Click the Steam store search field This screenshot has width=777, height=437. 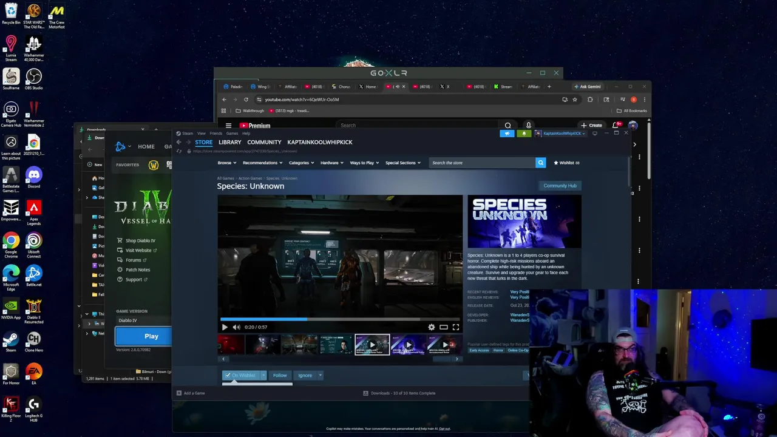[x=482, y=163]
